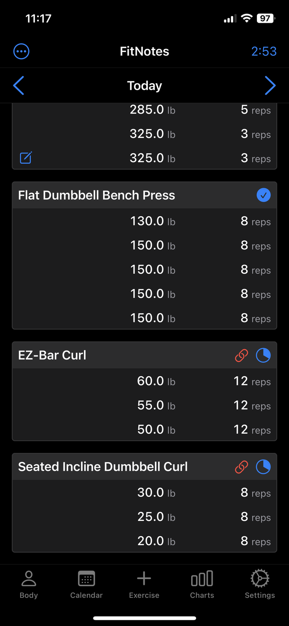Select the 60.0 lb 12 reps set
This screenshot has height=626, width=289.
point(144,381)
